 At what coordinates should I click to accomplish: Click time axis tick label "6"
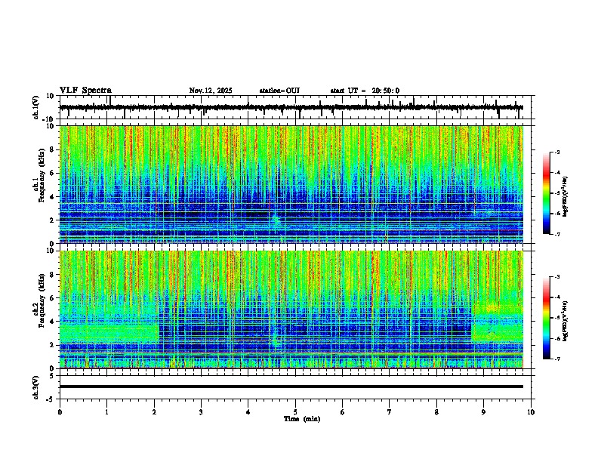coord(343,411)
